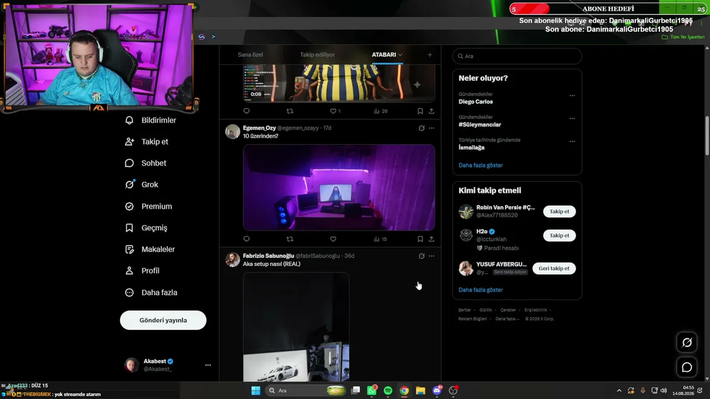View analytics showing 15 on Egemen_Ozy's post

click(380, 239)
